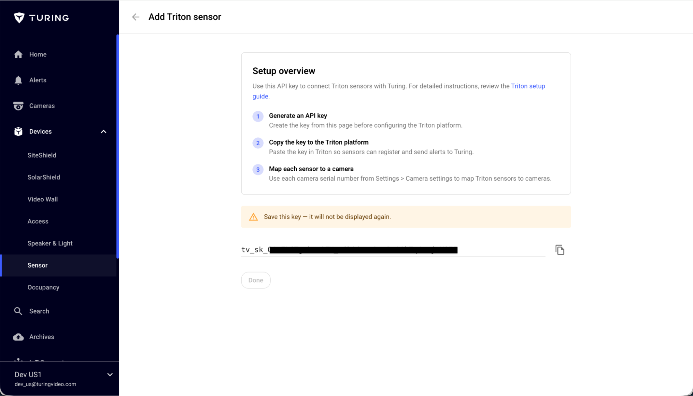The width and height of the screenshot is (693, 396).
Task: Click the Save this key warning message
Action: pyautogui.click(x=327, y=217)
